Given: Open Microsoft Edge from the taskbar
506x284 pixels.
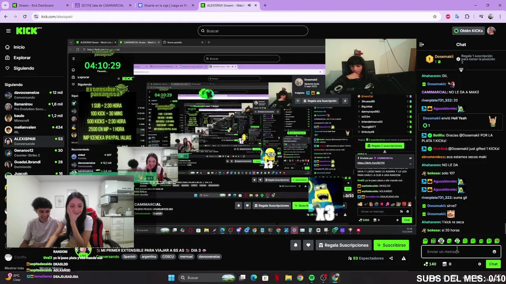Looking at the screenshot, I should click(x=254, y=278).
